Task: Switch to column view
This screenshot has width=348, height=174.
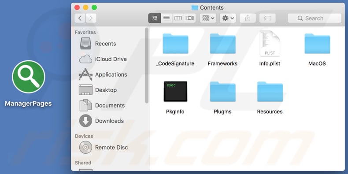Action: click(178, 18)
